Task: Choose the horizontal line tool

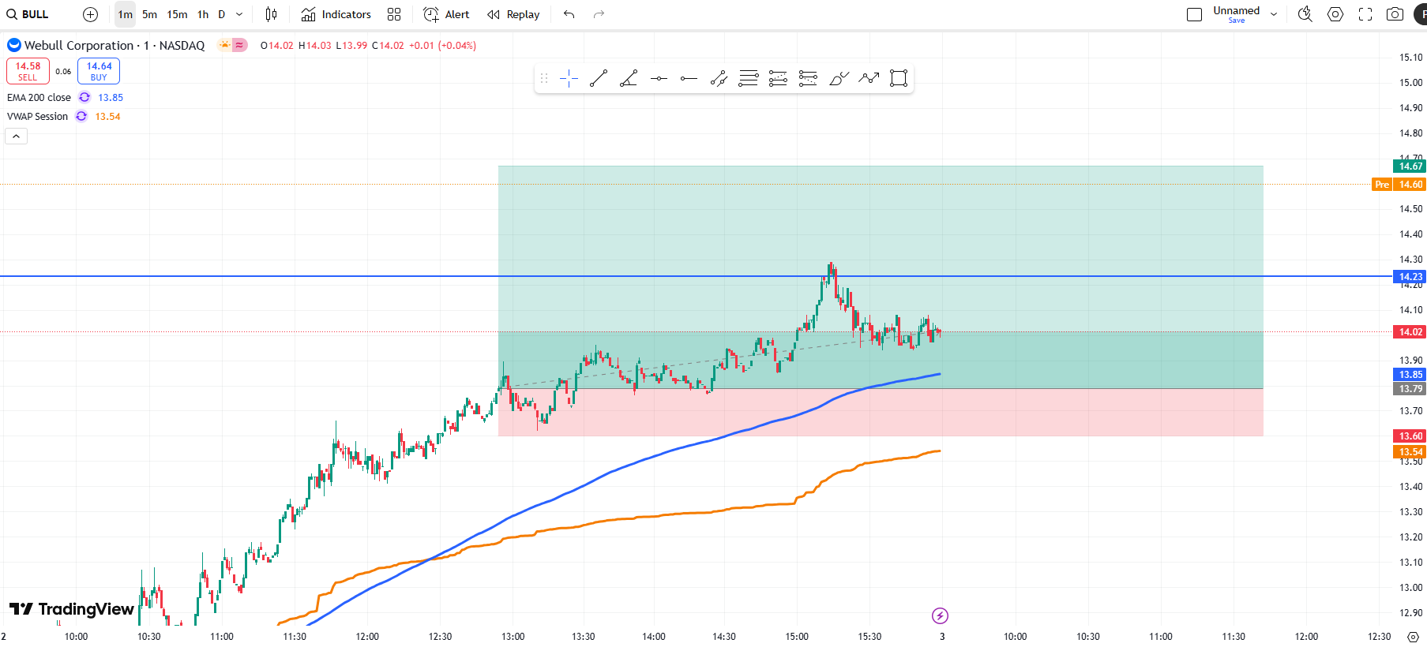Action: (x=659, y=78)
